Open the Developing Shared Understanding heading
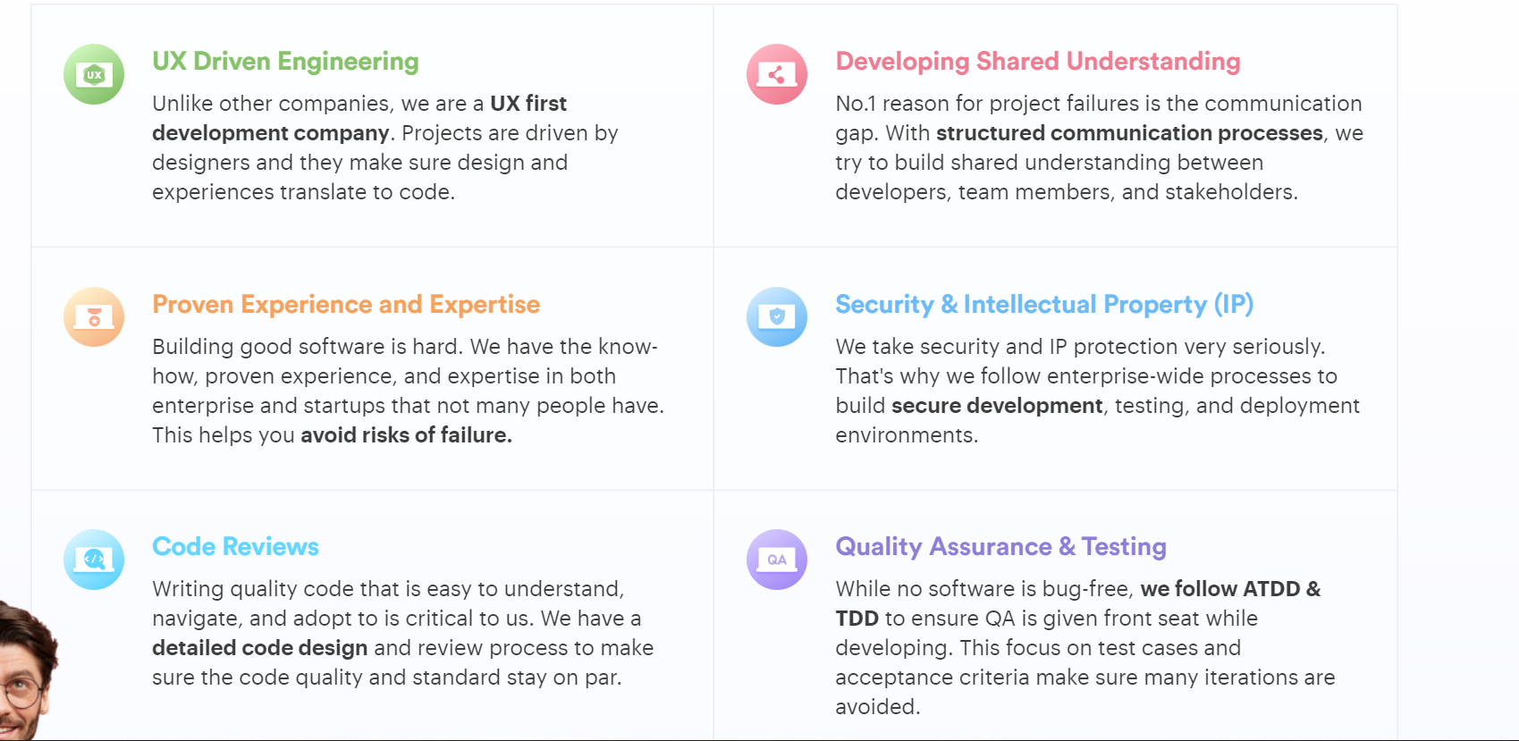1519x741 pixels. 1038,61
